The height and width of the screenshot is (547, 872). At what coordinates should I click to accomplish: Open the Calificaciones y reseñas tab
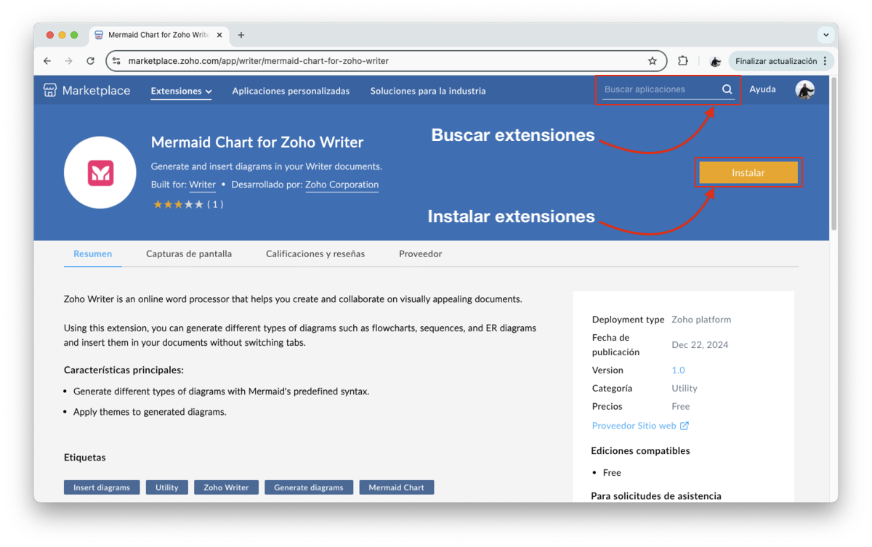[x=315, y=254]
